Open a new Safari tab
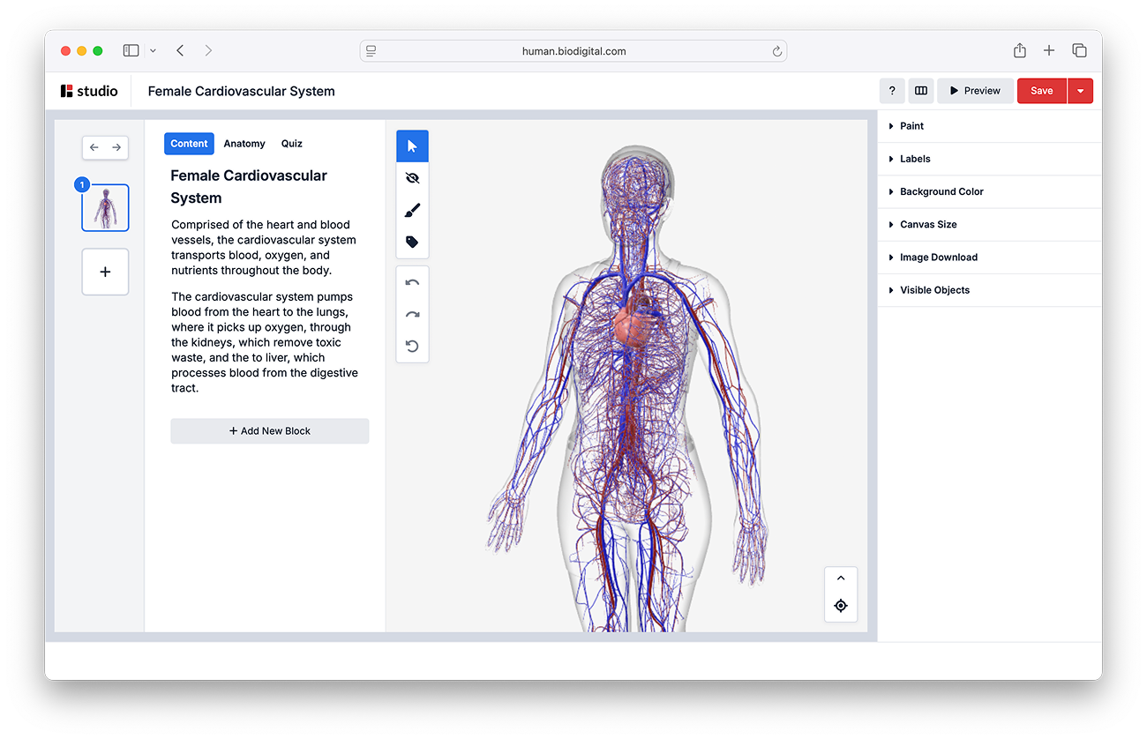1147x739 pixels. 1049,51
